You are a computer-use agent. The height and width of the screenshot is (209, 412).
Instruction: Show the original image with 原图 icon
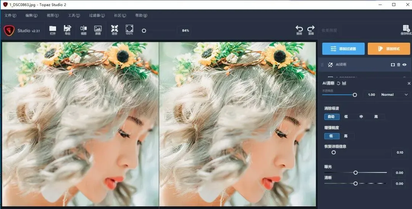[98, 29]
